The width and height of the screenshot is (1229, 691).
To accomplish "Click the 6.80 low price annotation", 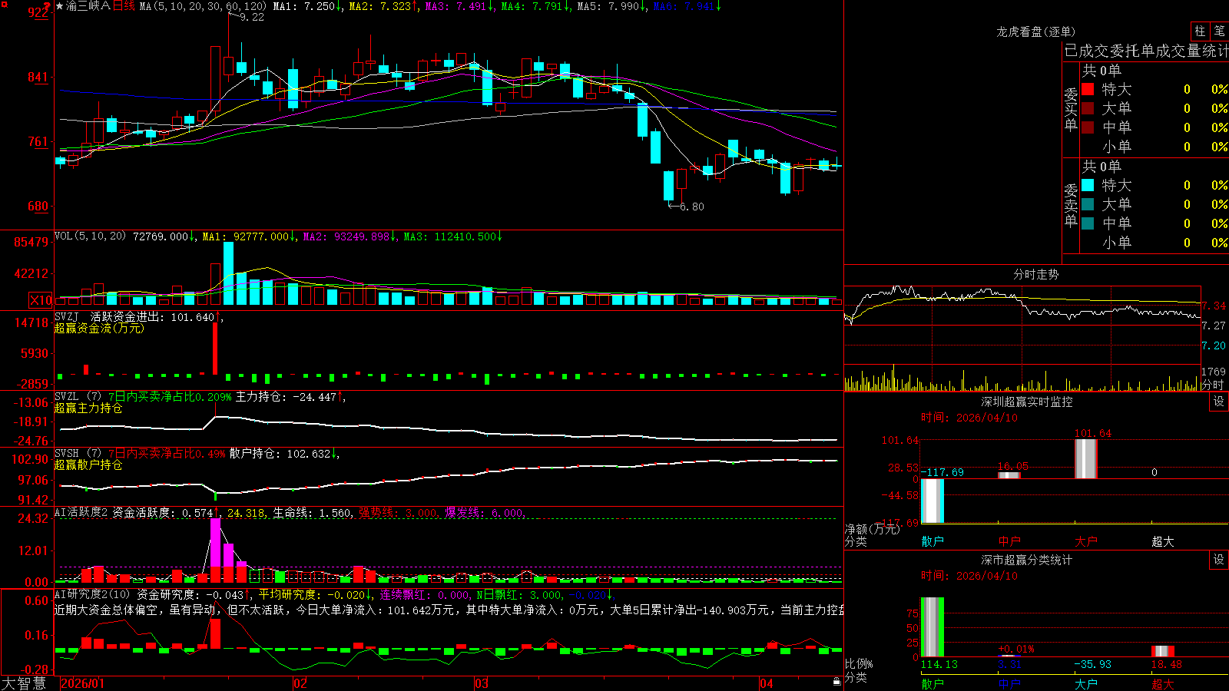I will tap(692, 207).
